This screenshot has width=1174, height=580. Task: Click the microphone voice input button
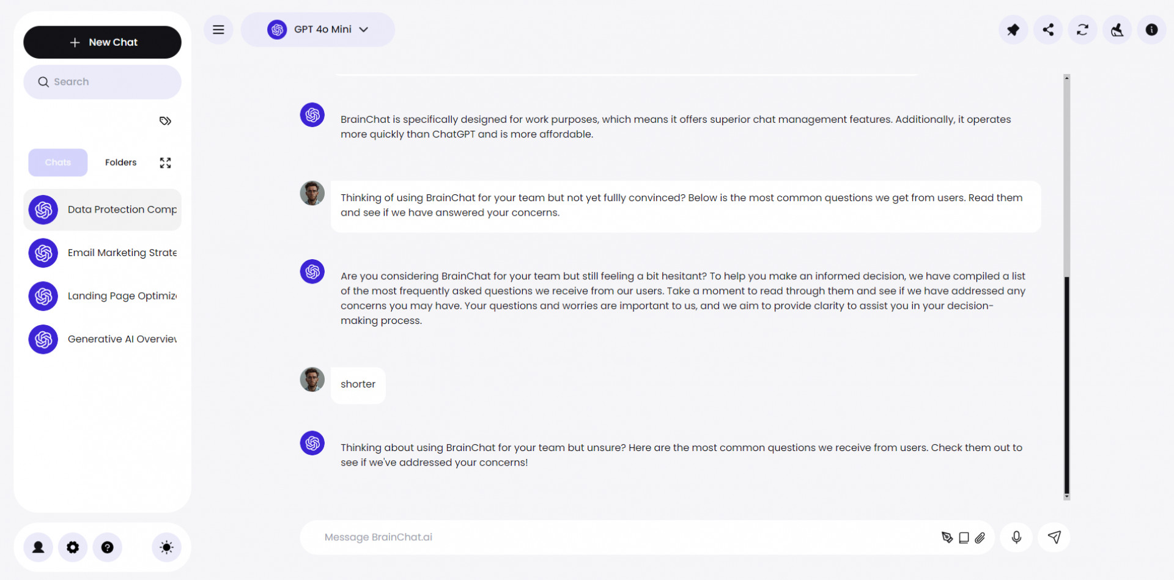[x=1016, y=537]
